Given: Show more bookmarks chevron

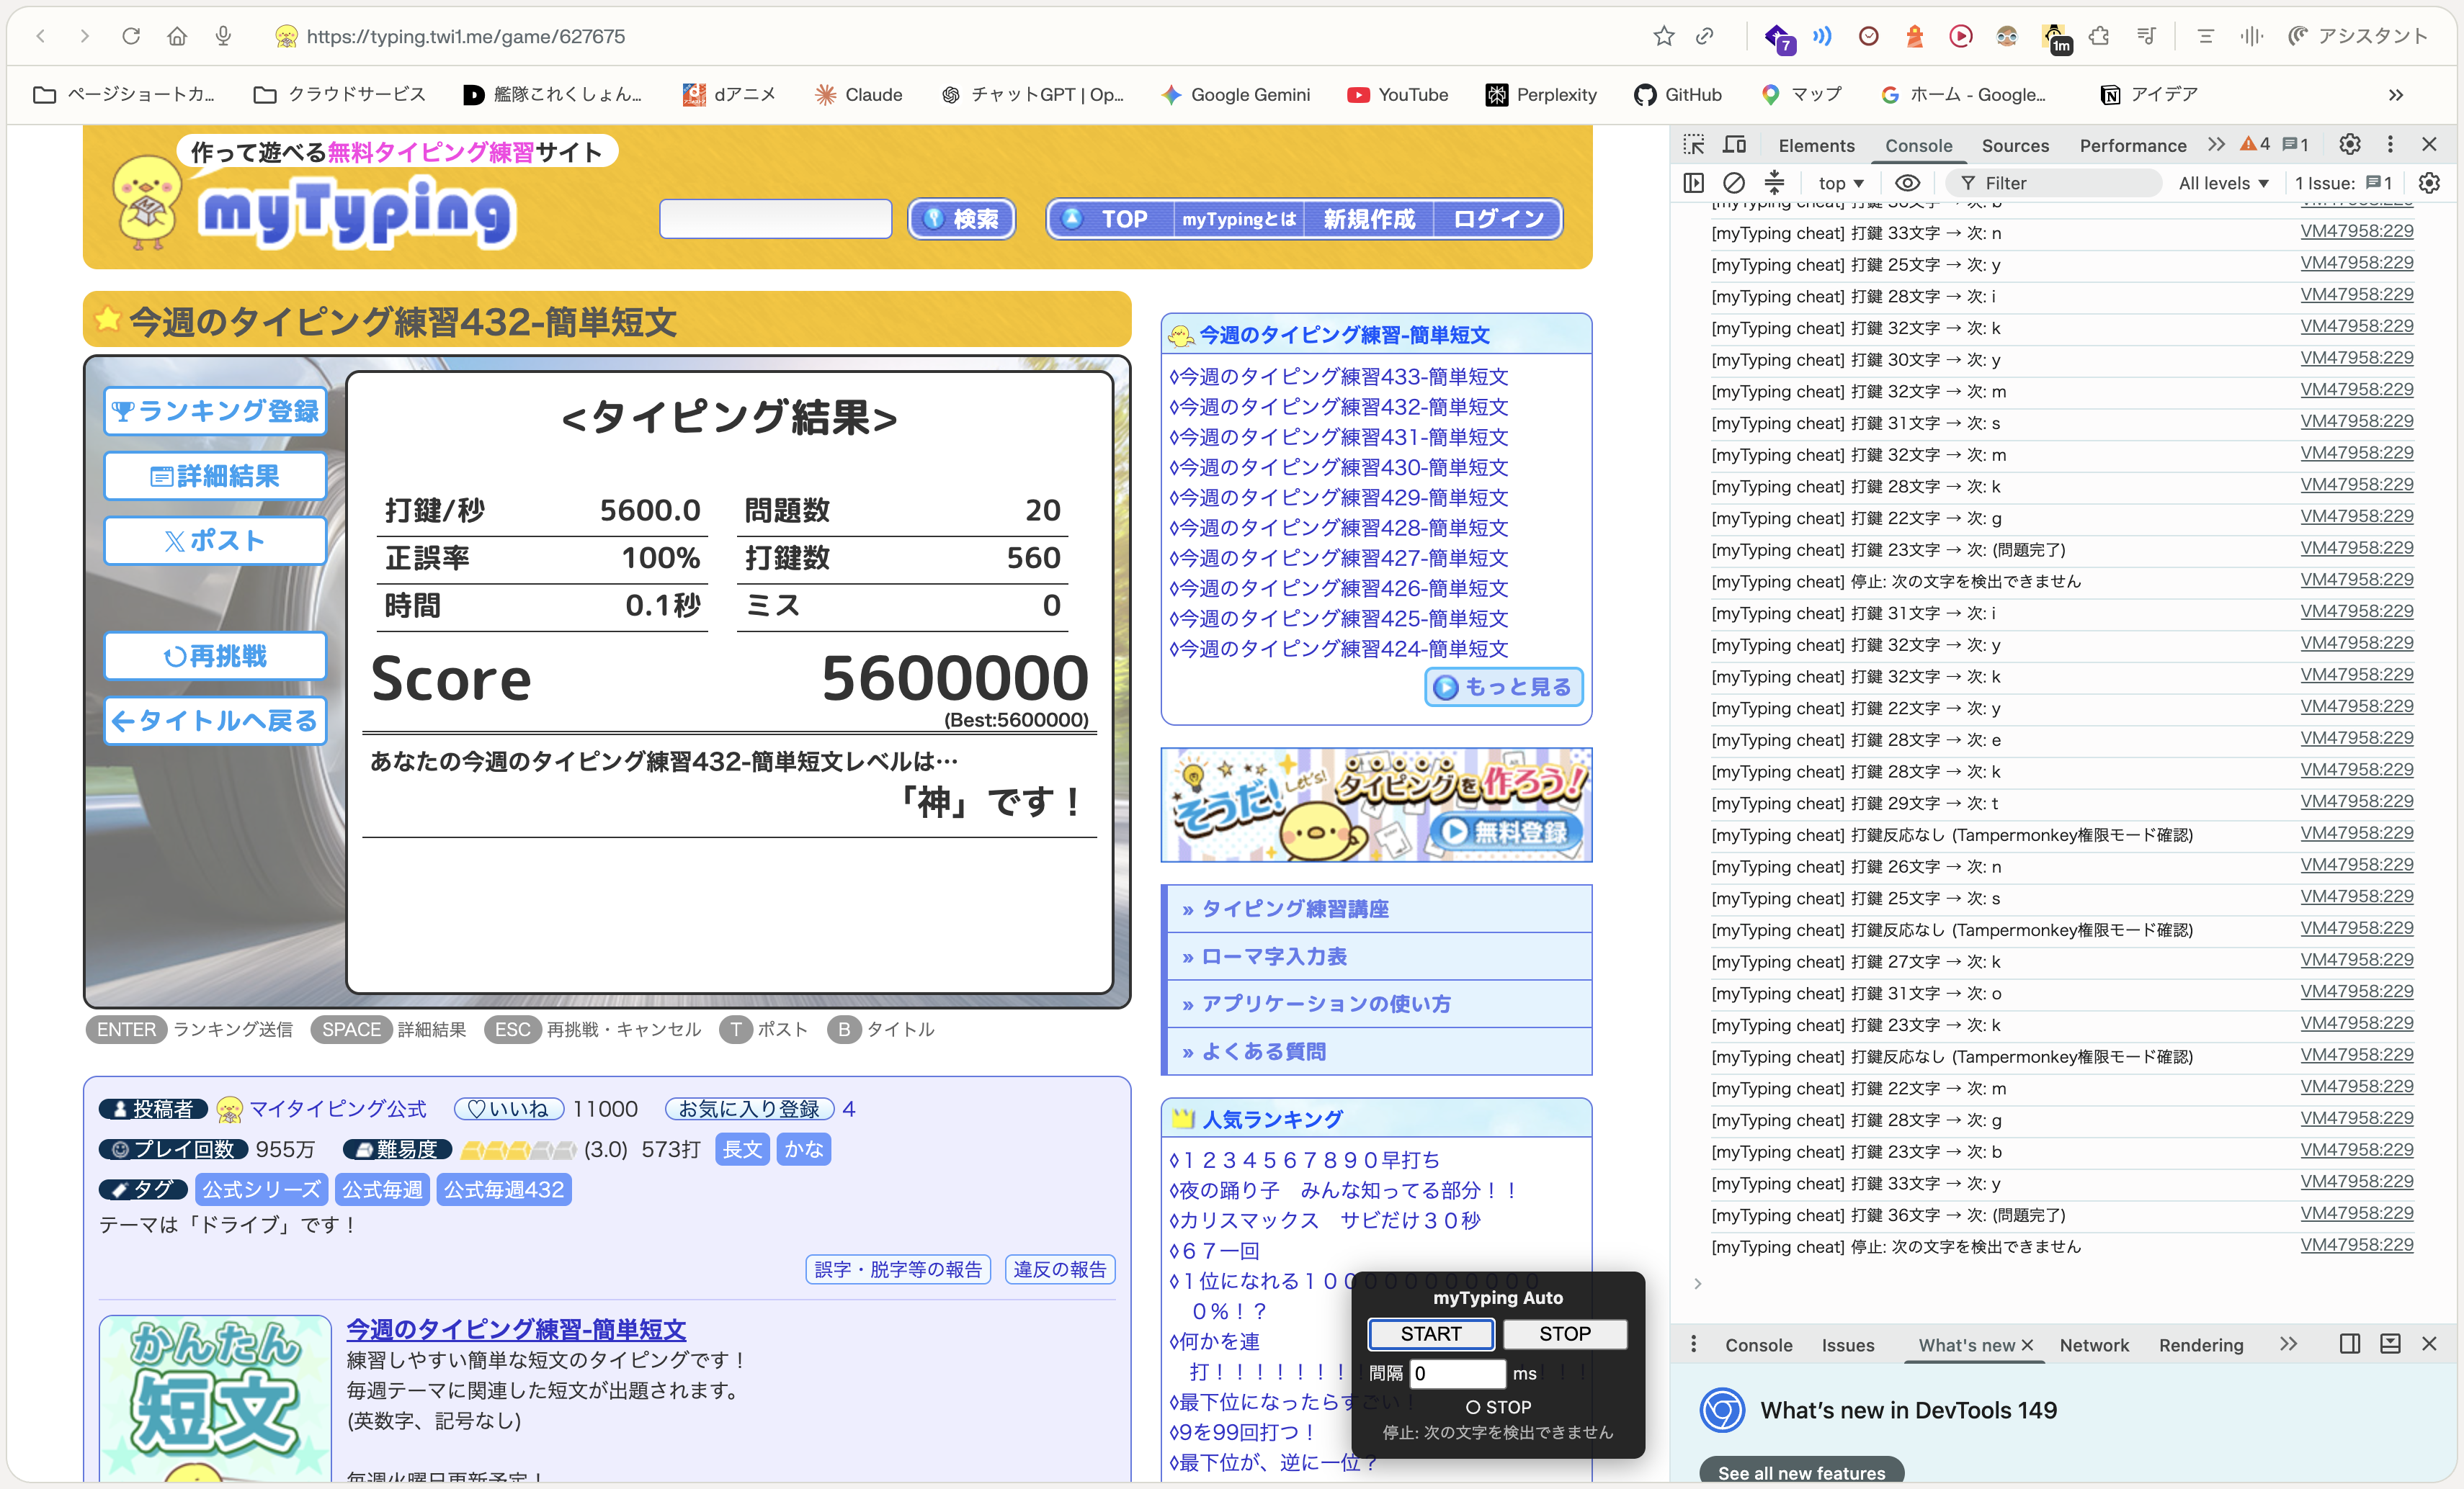Looking at the screenshot, I should [x=2395, y=95].
